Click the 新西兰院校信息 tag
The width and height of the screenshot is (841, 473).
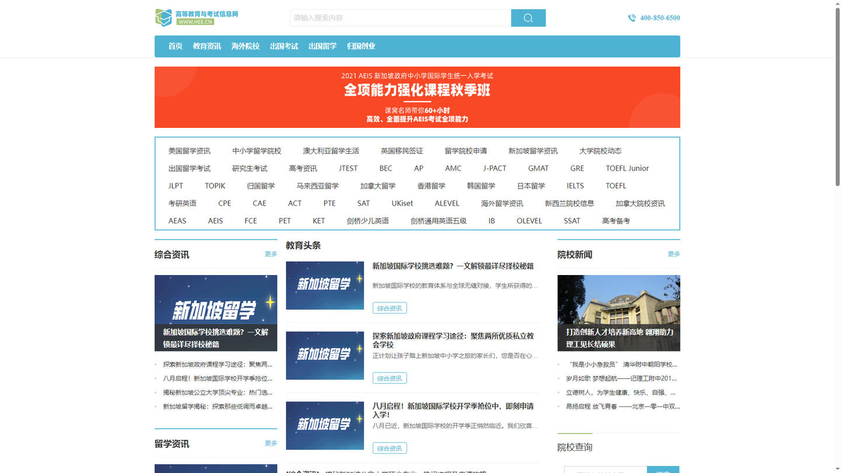[x=569, y=203]
